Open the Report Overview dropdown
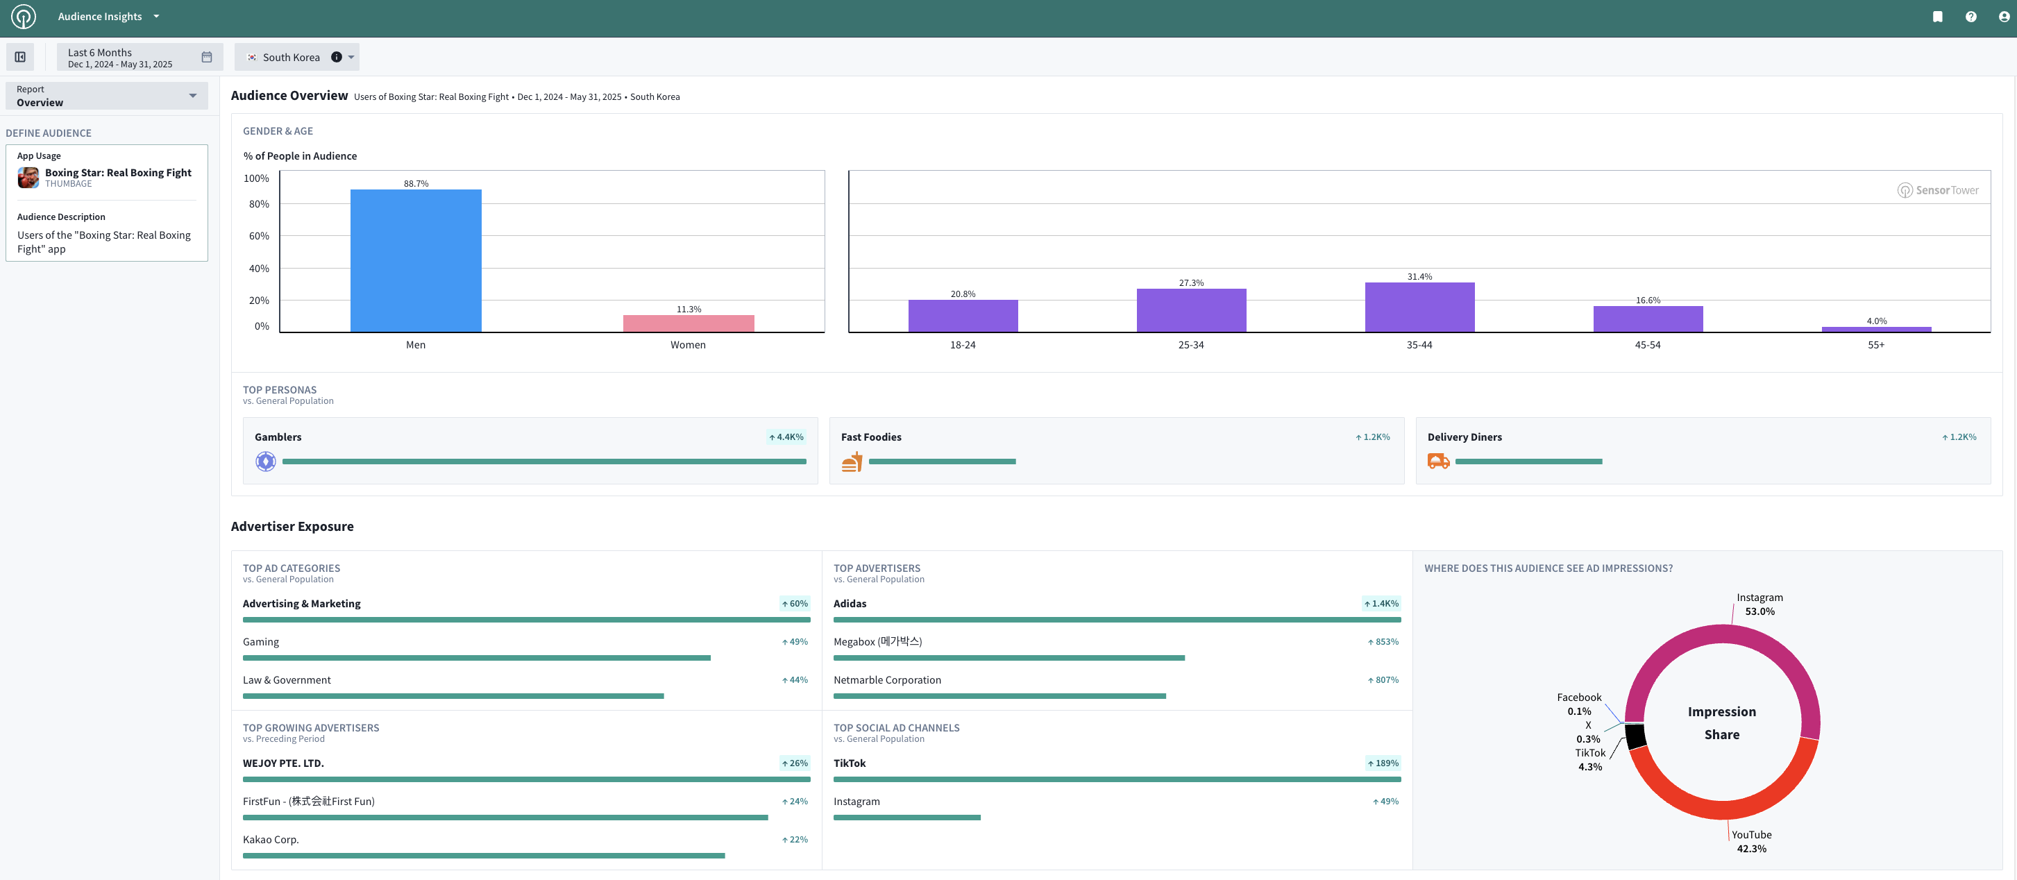 pos(106,96)
